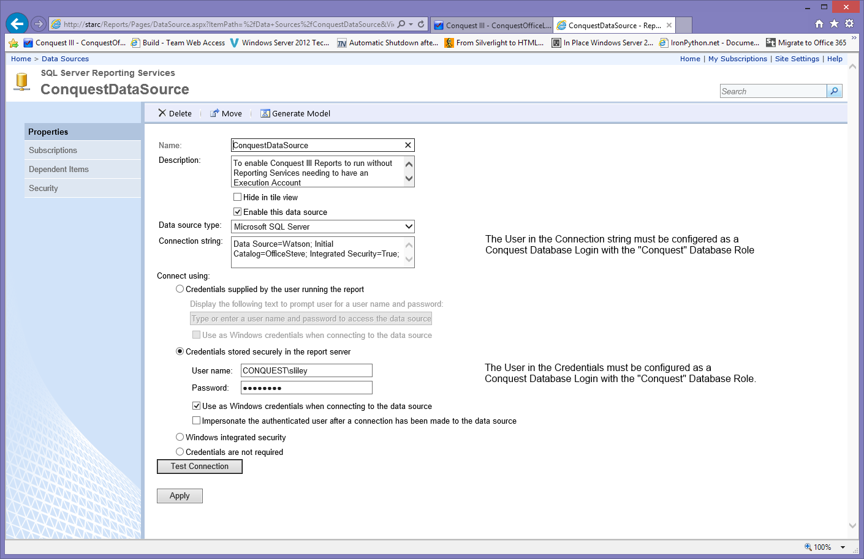This screenshot has width=864, height=559.
Task: Click the Password input field
Action: [x=306, y=388]
